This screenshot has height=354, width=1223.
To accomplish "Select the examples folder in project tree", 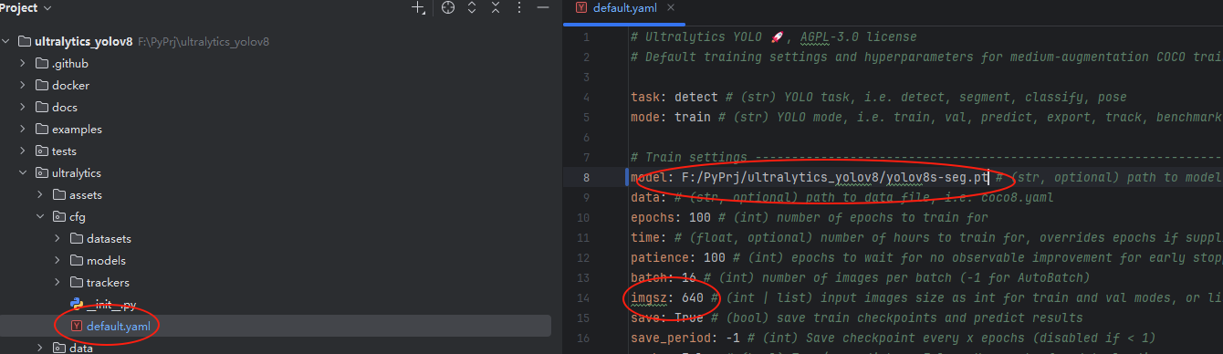I will click(77, 130).
